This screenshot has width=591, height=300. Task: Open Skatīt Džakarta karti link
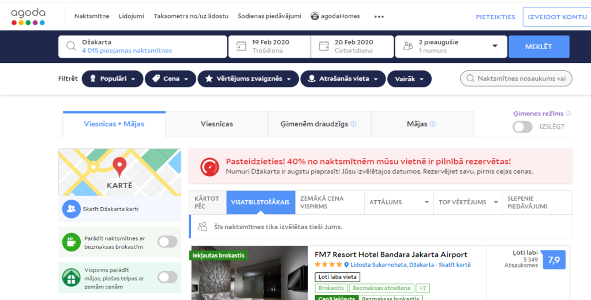click(x=110, y=209)
